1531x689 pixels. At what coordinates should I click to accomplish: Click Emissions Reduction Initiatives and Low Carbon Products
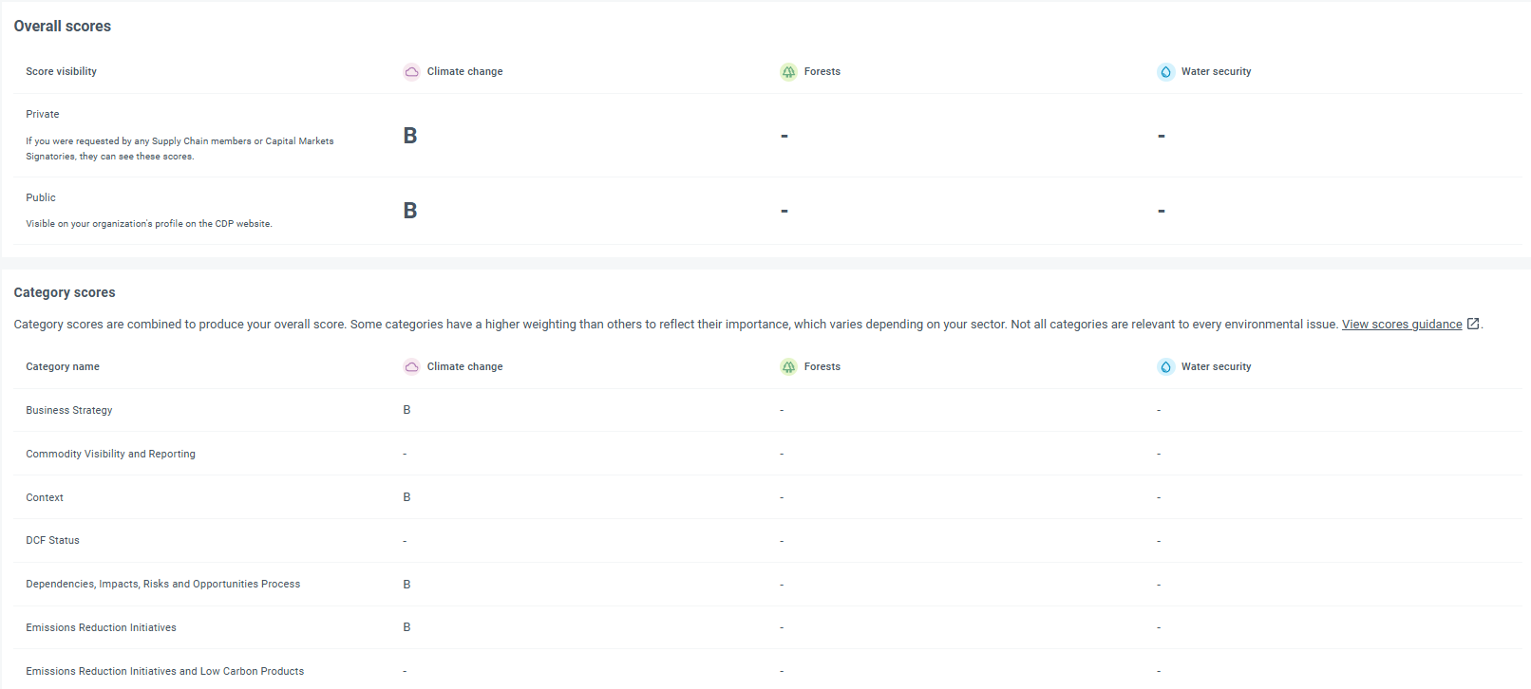pyautogui.click(x=164, y=672)
